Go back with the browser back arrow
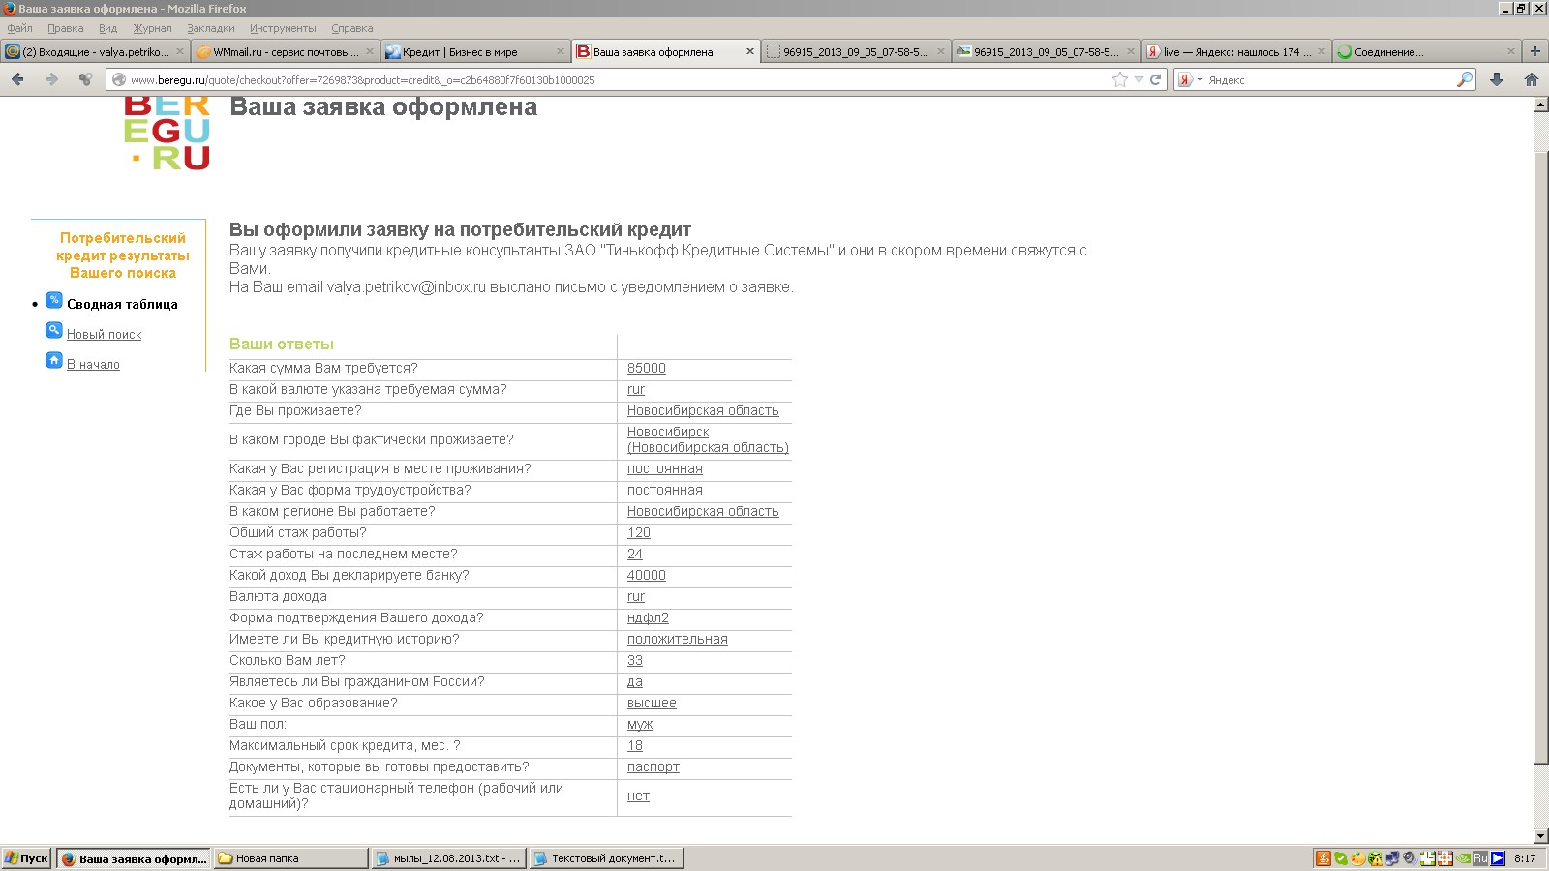Screen dimensions: 1549x871 tap(17, 79)
